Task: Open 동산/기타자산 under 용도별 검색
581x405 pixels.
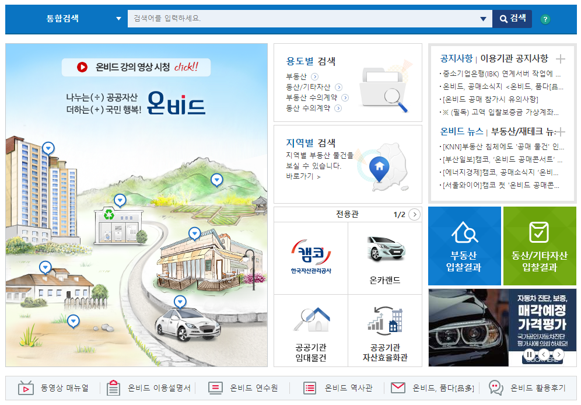Action: coord(314,87)
